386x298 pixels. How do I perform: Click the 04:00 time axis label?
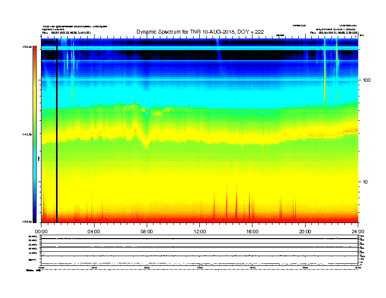(94, 232)
